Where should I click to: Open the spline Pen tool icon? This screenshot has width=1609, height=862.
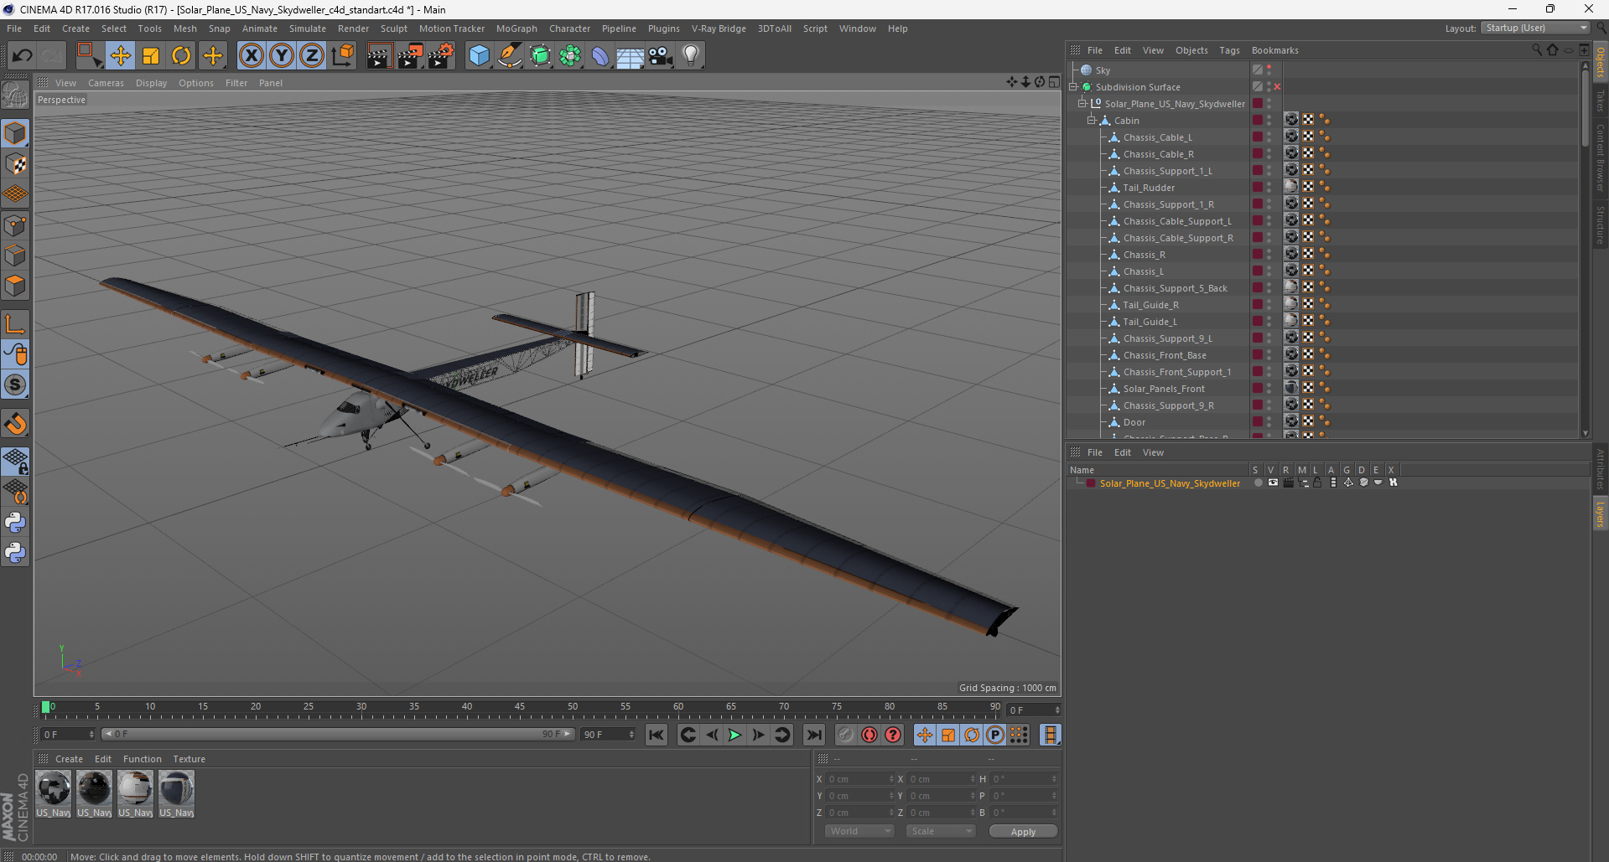point(509,56)
